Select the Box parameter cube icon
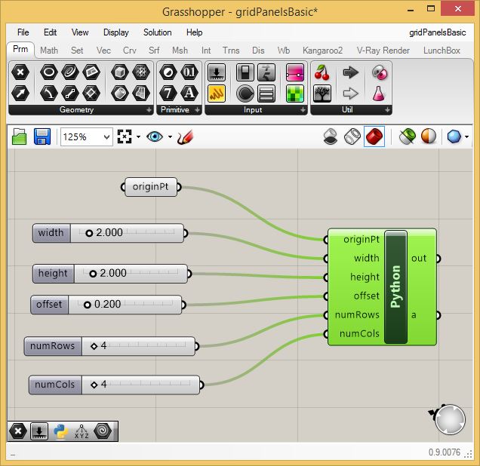 (x=120, y=72)
